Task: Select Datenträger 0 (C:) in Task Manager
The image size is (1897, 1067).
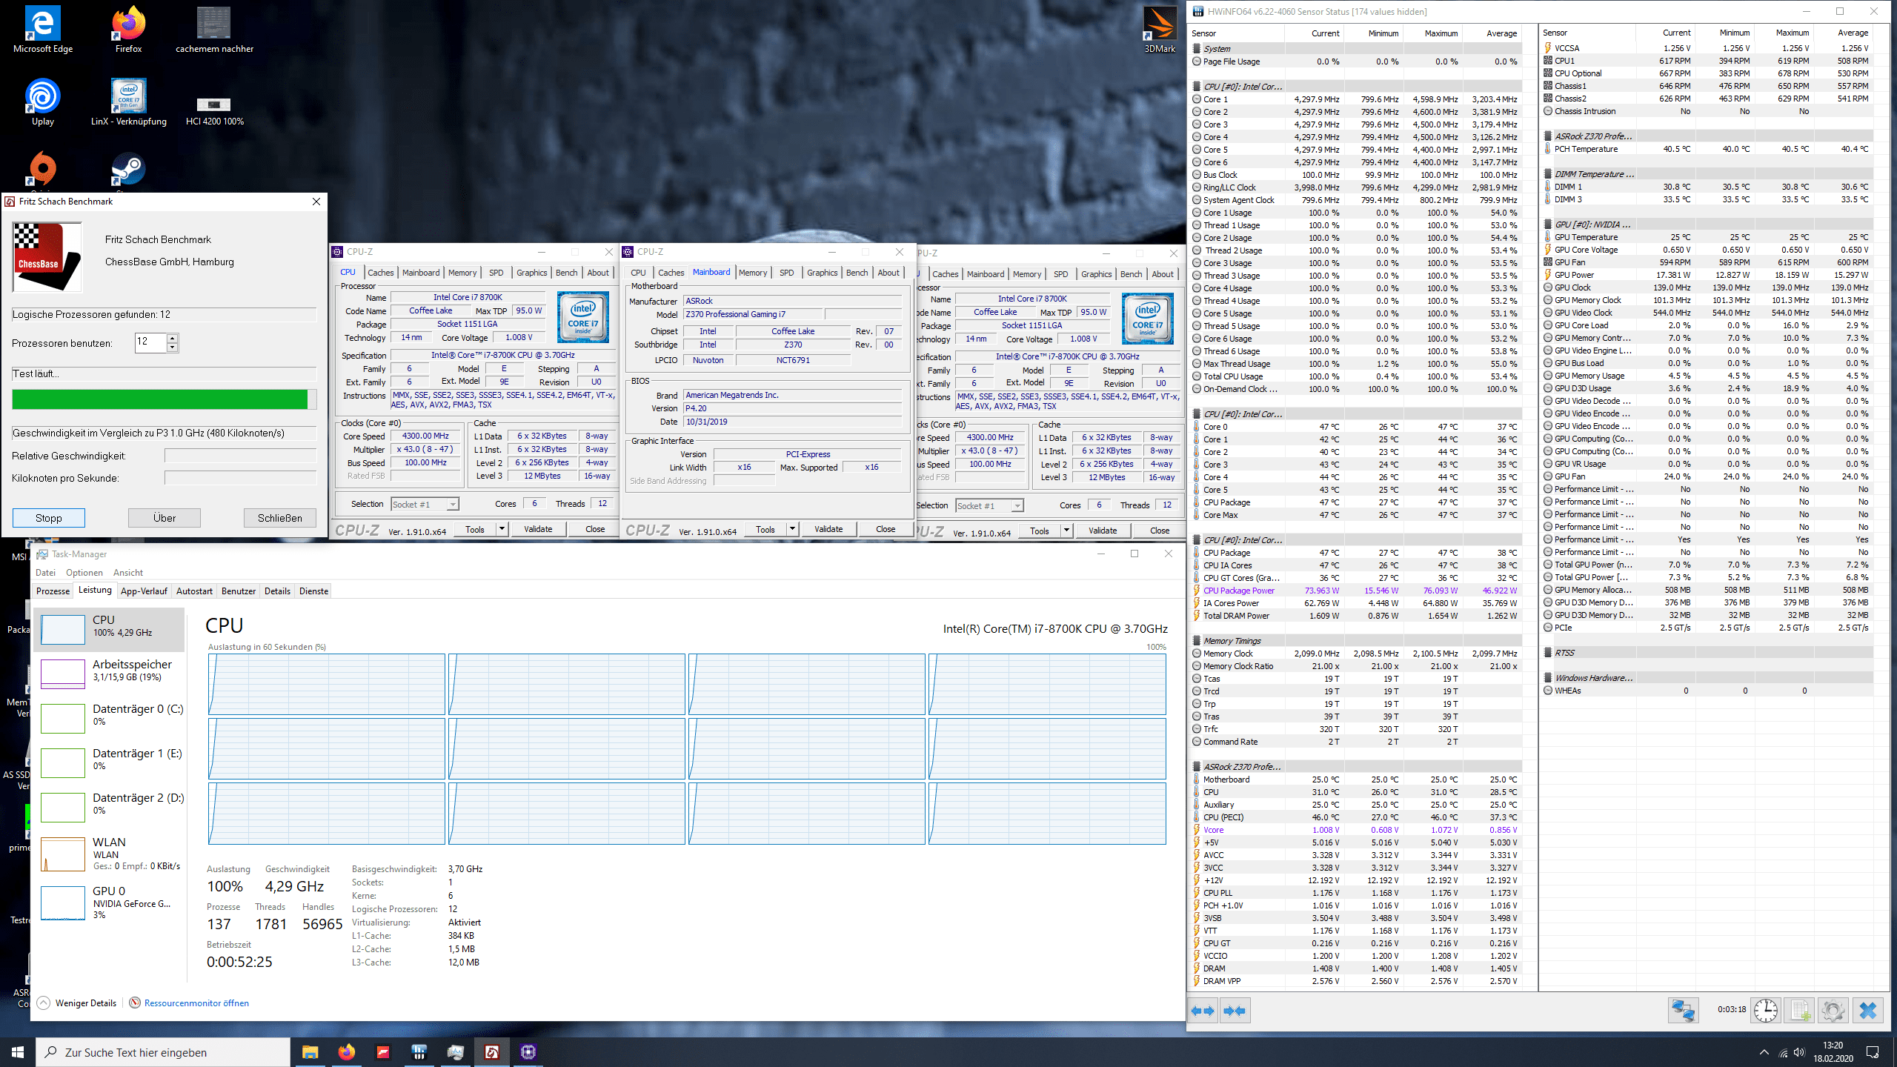Action: pos(109,717)
